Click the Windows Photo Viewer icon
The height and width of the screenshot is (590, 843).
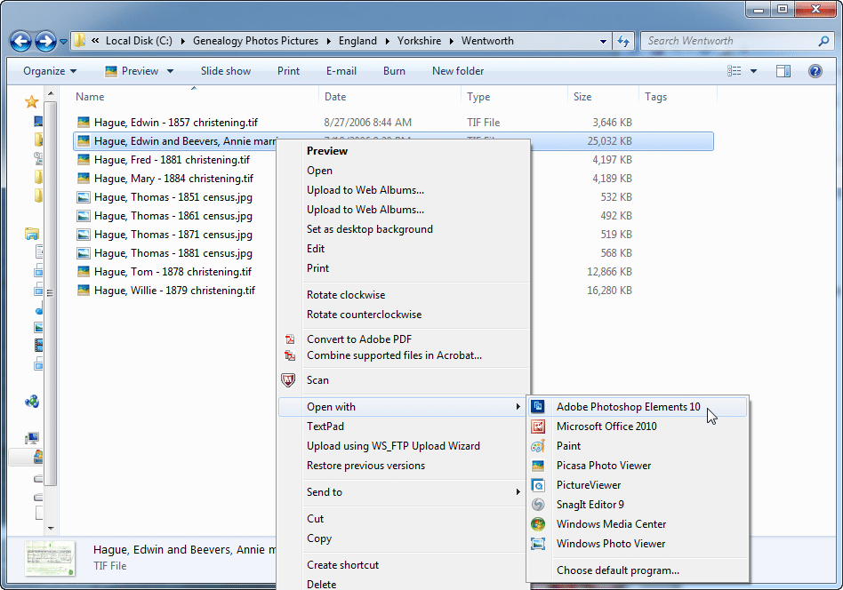pyautogui.click(x=538, y=544)
